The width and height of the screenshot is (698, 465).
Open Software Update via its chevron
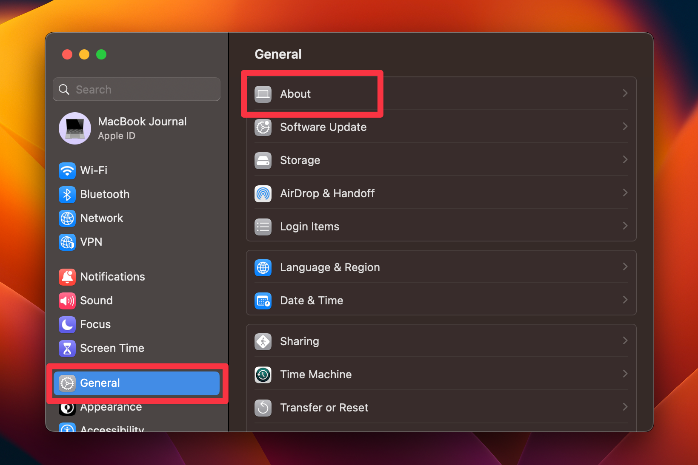pyautogui.click(x=625, y=126)
